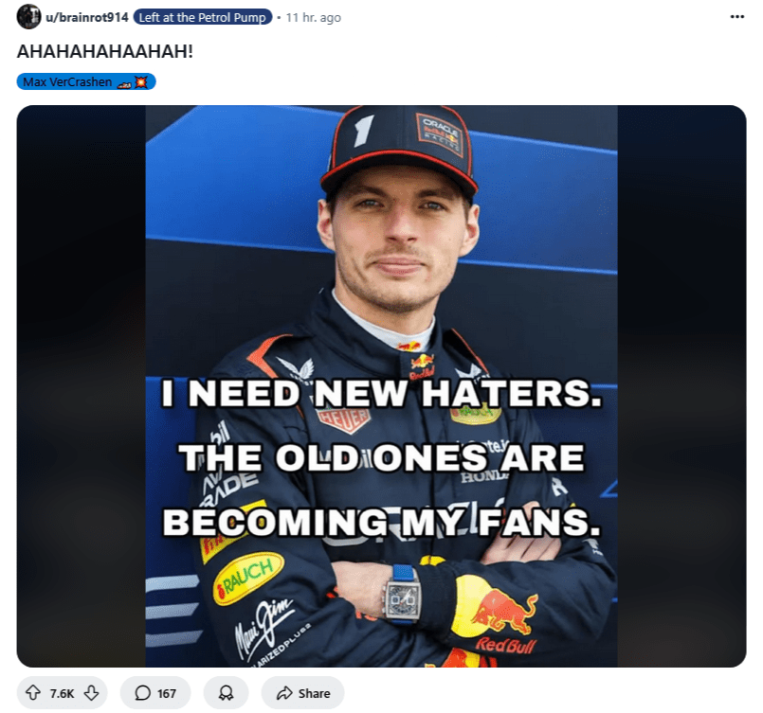This screenshot has height=713, width=763.
Task: Click the share arrow icon
Action: click(284, 692)
